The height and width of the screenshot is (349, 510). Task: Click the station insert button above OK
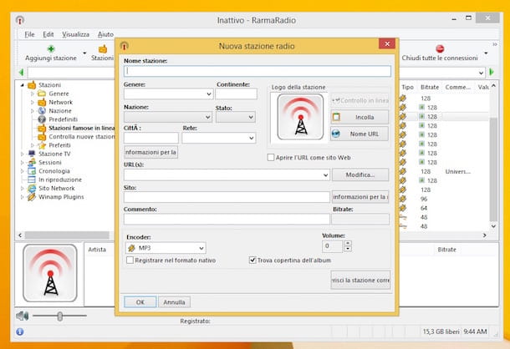(360, 280)
